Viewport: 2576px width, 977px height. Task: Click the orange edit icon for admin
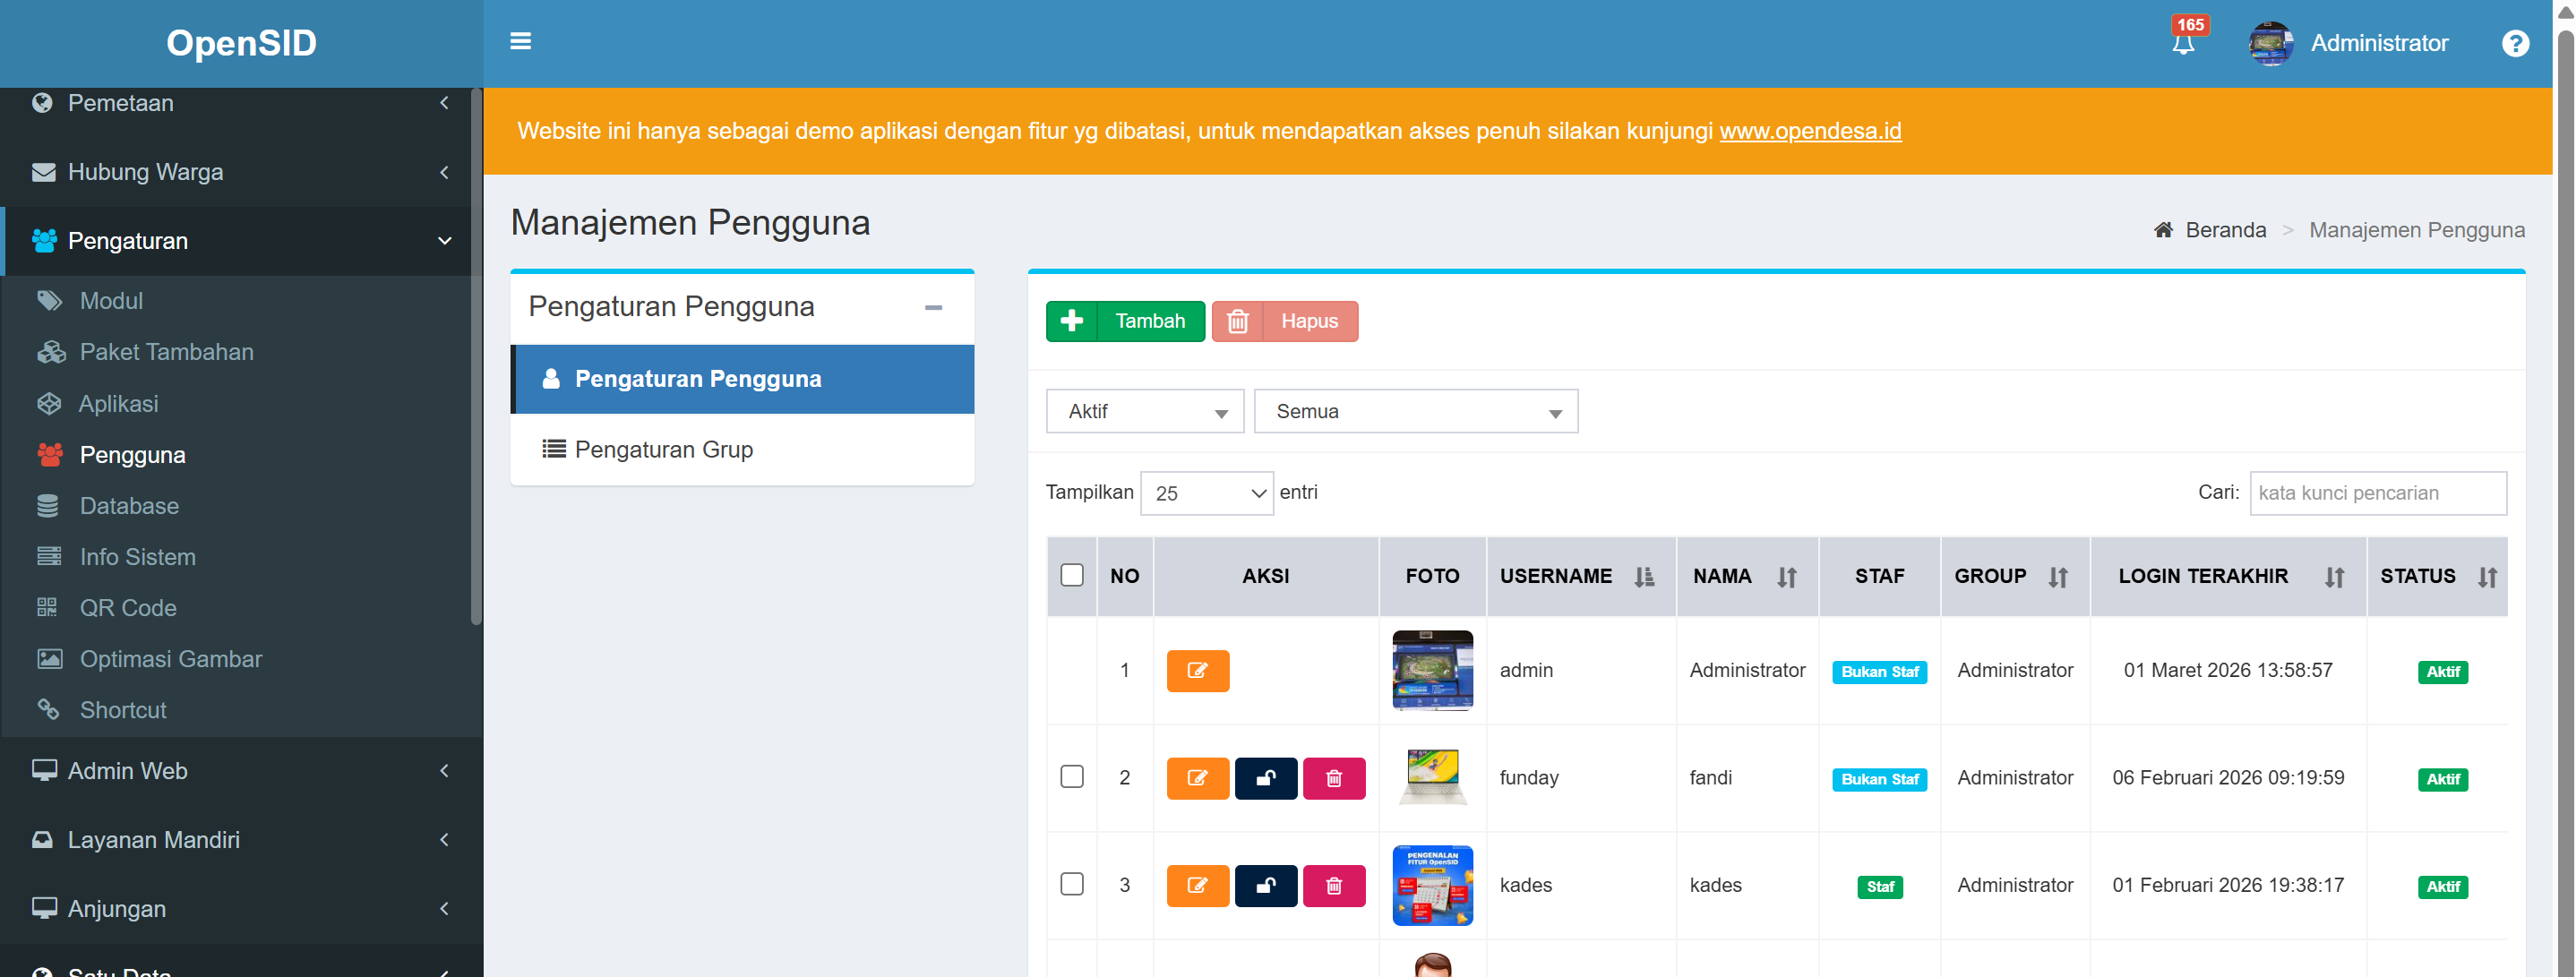(1197, 671)
